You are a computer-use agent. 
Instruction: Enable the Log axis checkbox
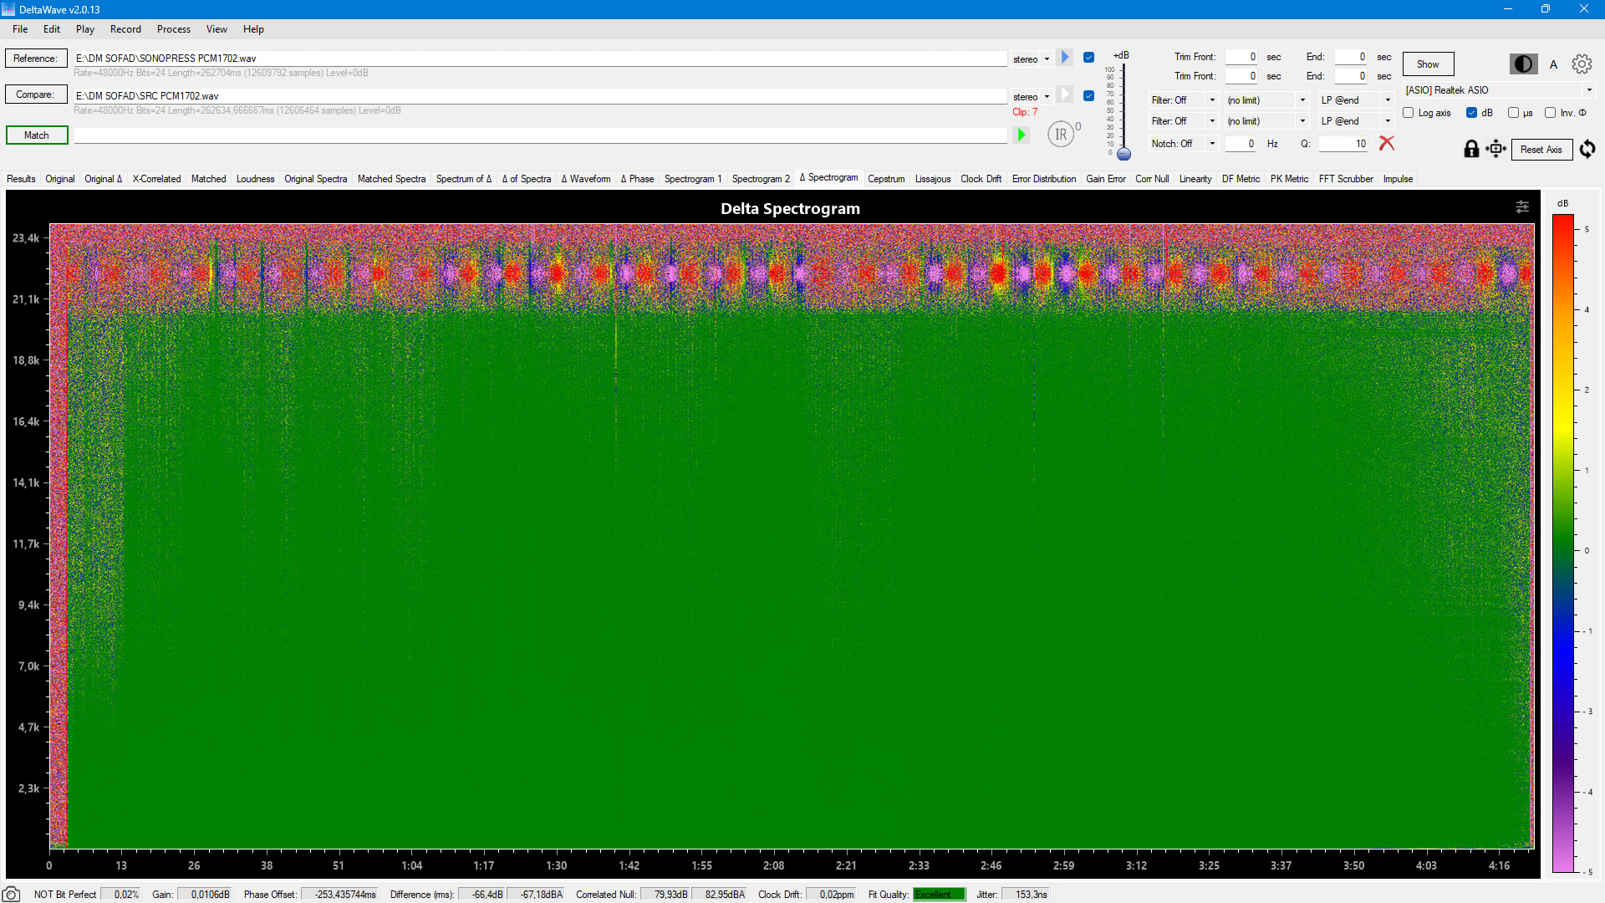(x=1409, y=113)
